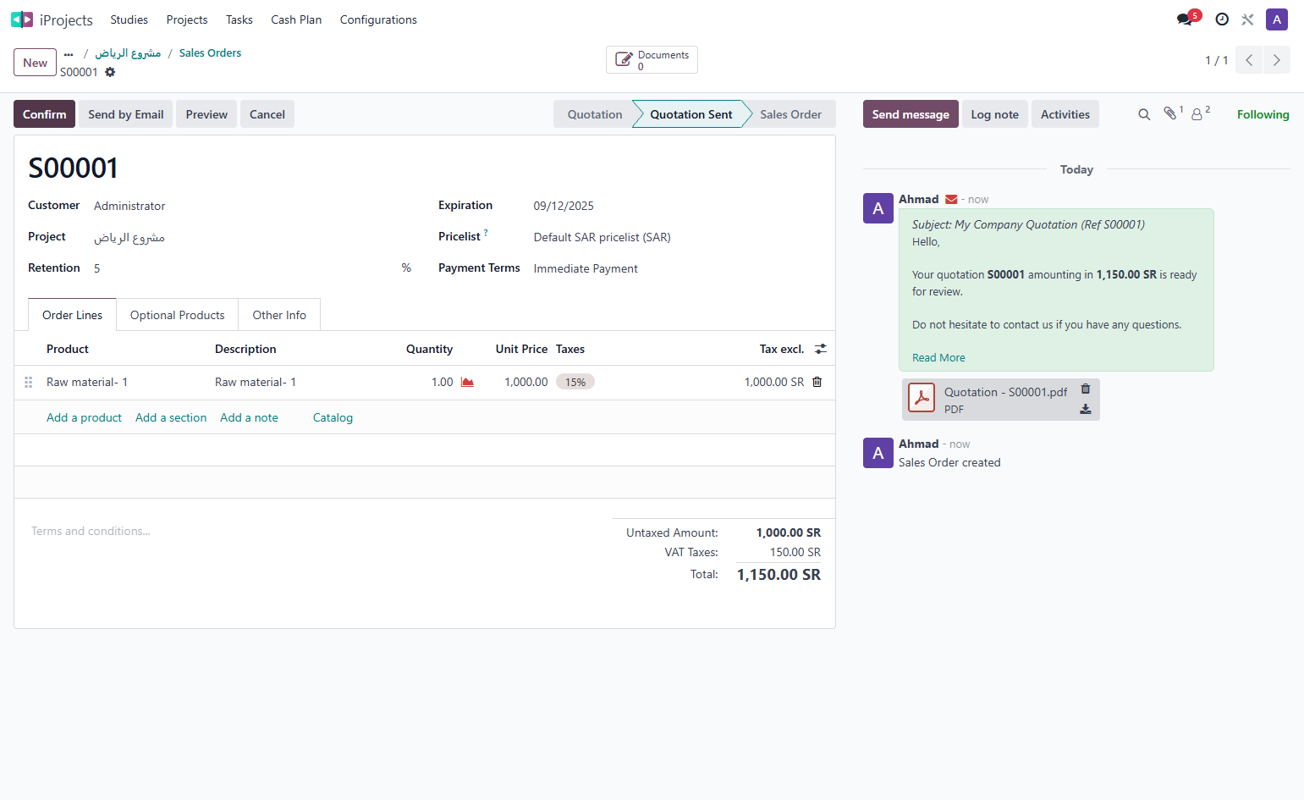Image resolution: width=1304 pixels, height=800 pixels.
Task: View forecast chart icon next to quantity
Action: click(x=467, y=383)
